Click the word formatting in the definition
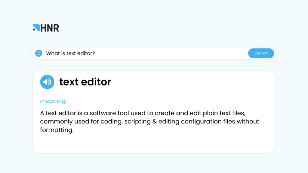The width and height of the screenshot is (308, 173). pos(56,130)
